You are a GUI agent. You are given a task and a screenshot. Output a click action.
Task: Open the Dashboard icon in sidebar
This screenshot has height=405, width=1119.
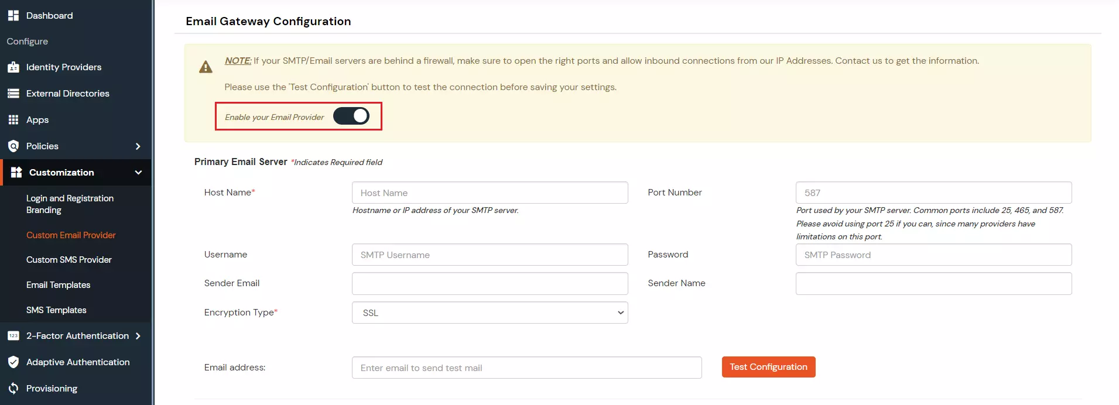click(x=13, y=15)
